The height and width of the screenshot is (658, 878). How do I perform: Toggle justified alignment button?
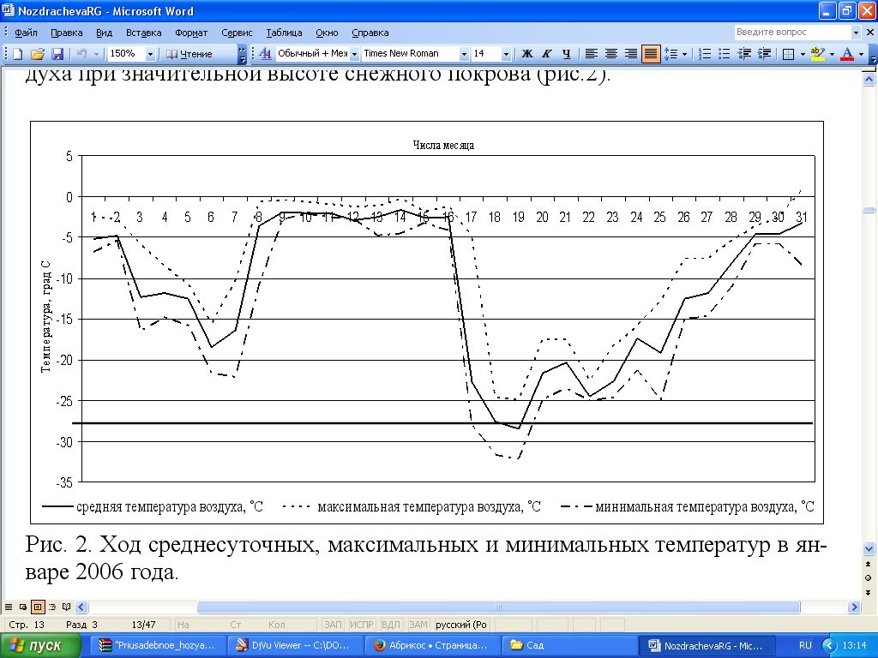click(651, 53)
